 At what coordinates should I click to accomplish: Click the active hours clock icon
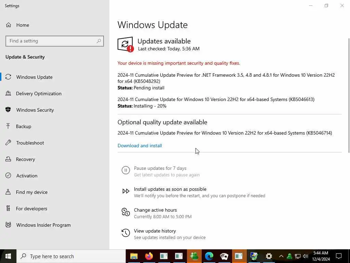[126, 212]
